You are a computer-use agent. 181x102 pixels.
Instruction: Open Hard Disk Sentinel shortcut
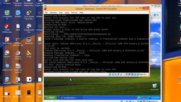tap(18, 68)
